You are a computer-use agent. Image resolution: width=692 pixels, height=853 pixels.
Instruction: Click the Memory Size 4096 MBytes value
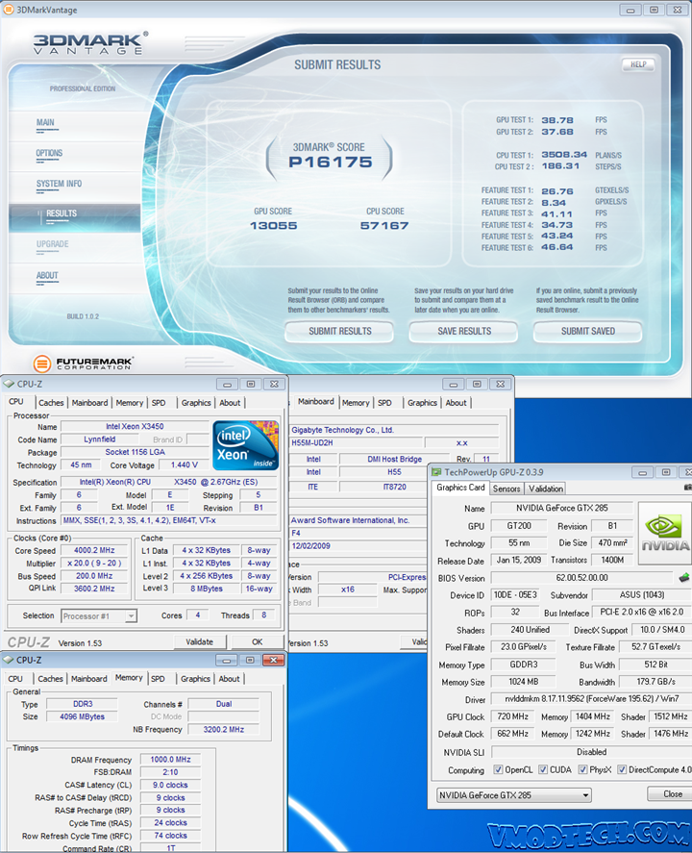[x=82, y=716]
